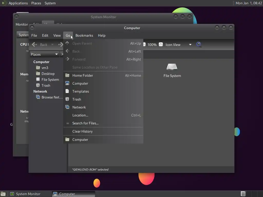Open Monitor menu in System Monitor window
Viewport: 263px width, 197px height.
[22, 24]
